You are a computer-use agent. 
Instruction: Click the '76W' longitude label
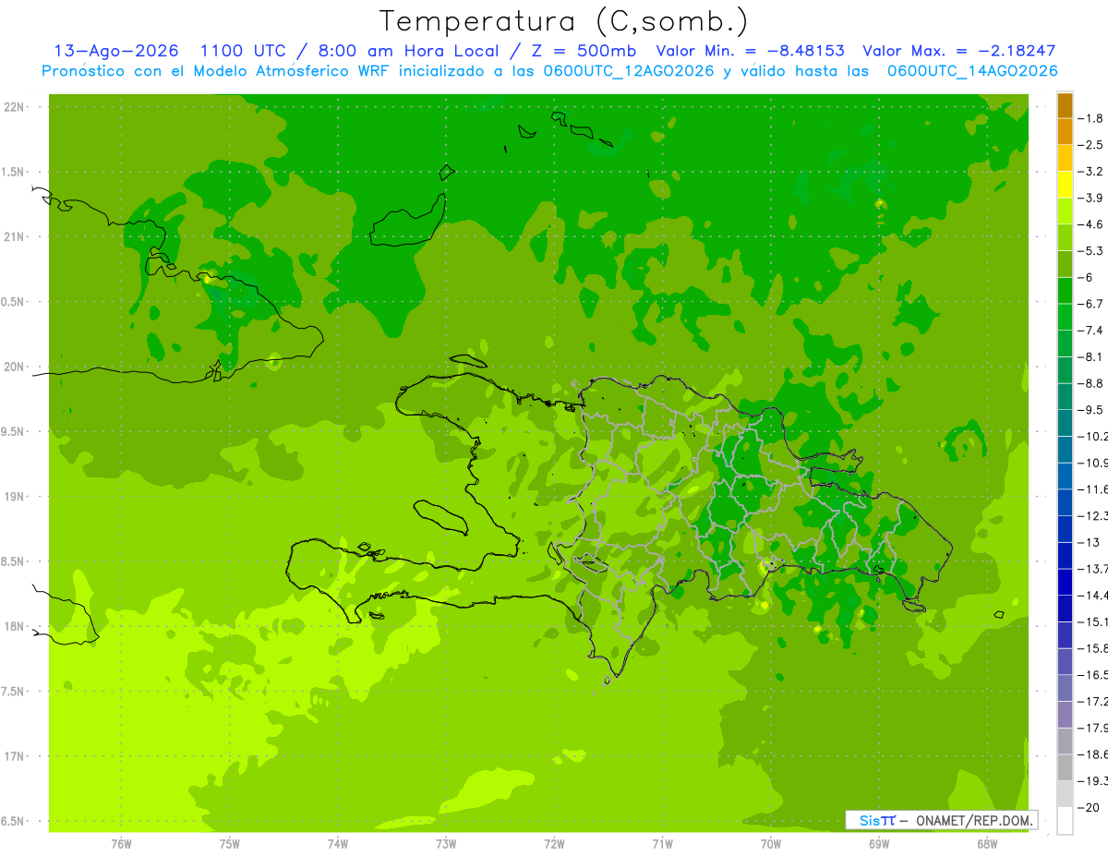click(x=121, y=844)
